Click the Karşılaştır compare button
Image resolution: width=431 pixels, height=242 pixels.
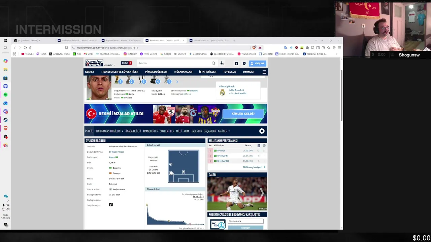pos(245,228)
